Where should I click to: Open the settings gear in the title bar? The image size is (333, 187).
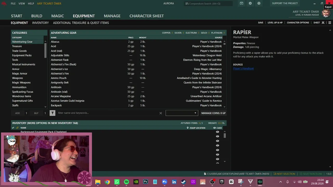250,3
